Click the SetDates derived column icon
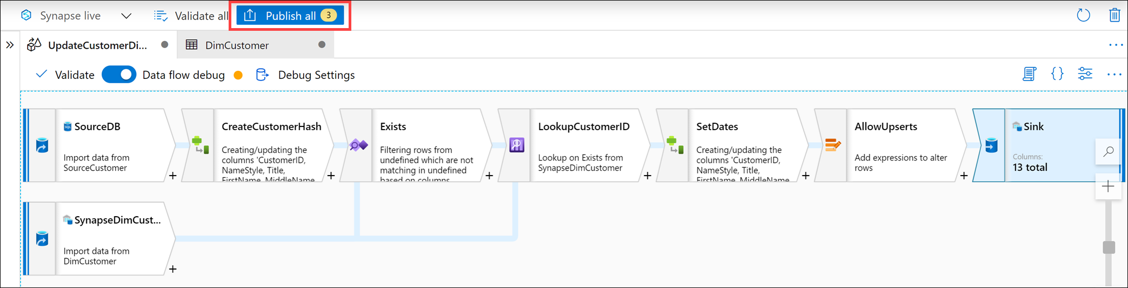The height and width of the screenshot is (288, 1128). [x=675, y=145]
